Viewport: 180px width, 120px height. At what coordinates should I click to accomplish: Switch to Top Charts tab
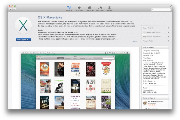[79, 9]
